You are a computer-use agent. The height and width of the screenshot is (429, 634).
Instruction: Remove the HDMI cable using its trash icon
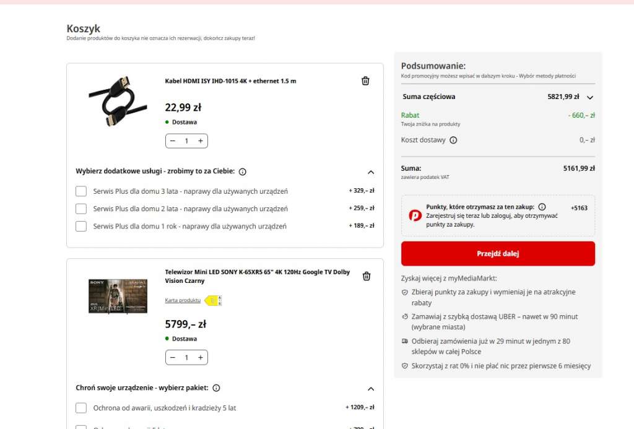tap(365, 80)
